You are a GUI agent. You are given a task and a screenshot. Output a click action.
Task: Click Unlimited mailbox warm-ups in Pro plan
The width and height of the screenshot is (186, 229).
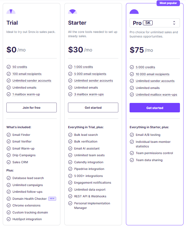[x=157, y=95]
